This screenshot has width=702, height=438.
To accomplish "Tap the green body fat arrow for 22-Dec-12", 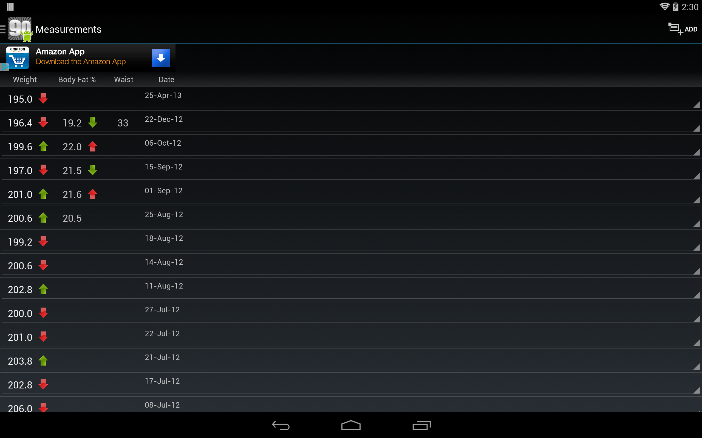I will pyautogui.click(x=92, y=123).
